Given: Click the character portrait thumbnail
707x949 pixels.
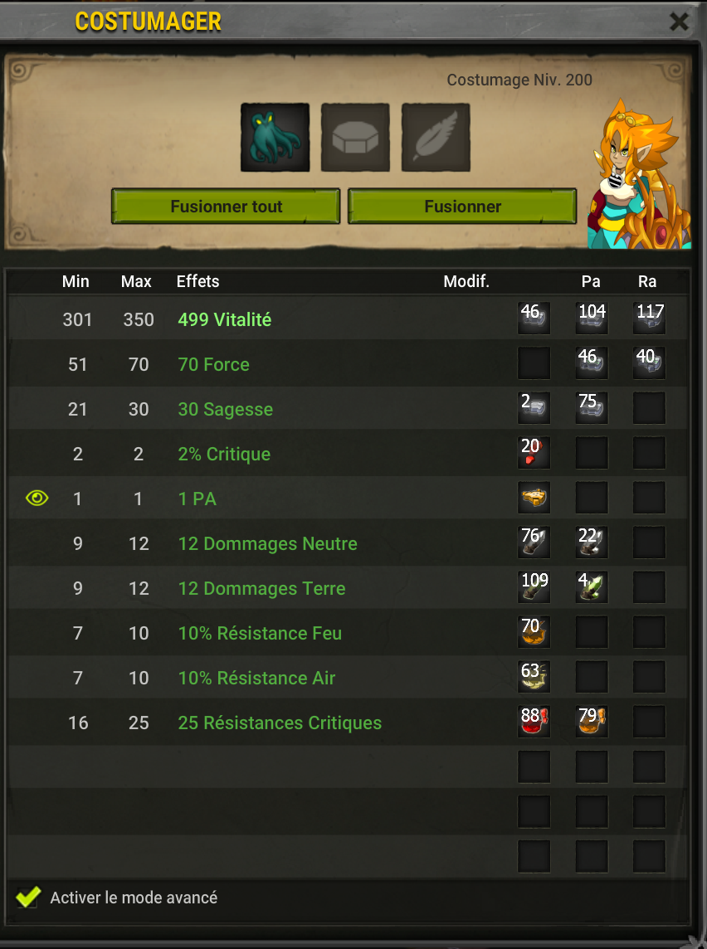Looking at the screenshot, I should pyautogui.click(x=639, y=174).
